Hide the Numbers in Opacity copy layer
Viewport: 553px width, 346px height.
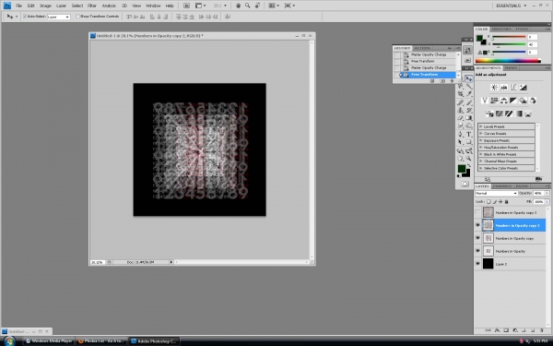477,238
